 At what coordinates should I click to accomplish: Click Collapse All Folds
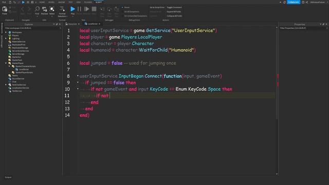pos(174,16)
